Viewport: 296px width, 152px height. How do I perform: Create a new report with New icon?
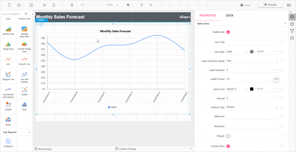click(x=9, y=5)
